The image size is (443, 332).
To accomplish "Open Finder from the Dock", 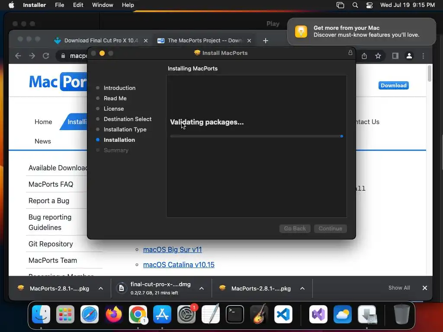I will [41, 314].
